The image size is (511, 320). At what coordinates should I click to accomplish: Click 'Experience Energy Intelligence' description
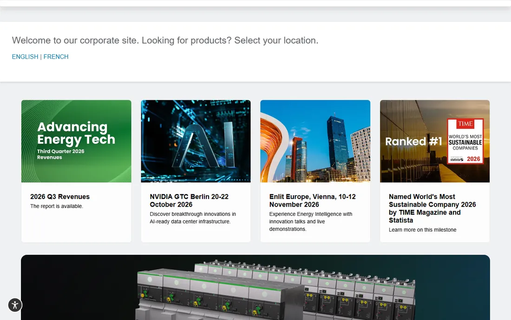coord(311,221)
